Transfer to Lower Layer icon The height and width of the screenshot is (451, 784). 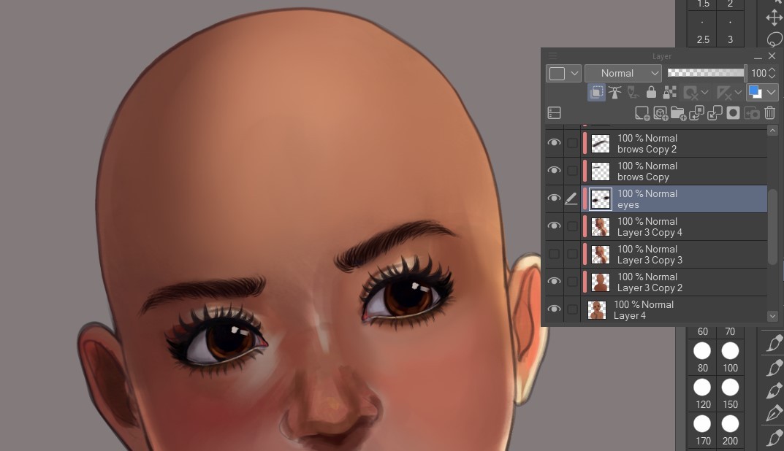coord(696,113)
